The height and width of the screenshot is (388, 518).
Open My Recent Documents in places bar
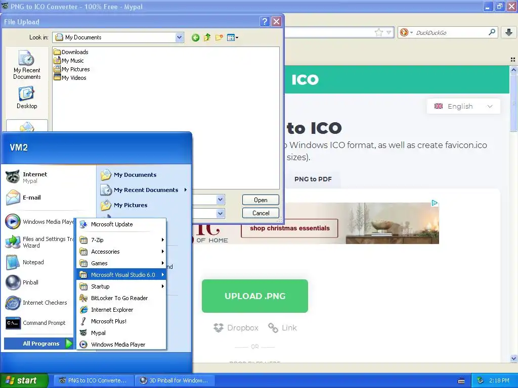(x=27, y=65)
